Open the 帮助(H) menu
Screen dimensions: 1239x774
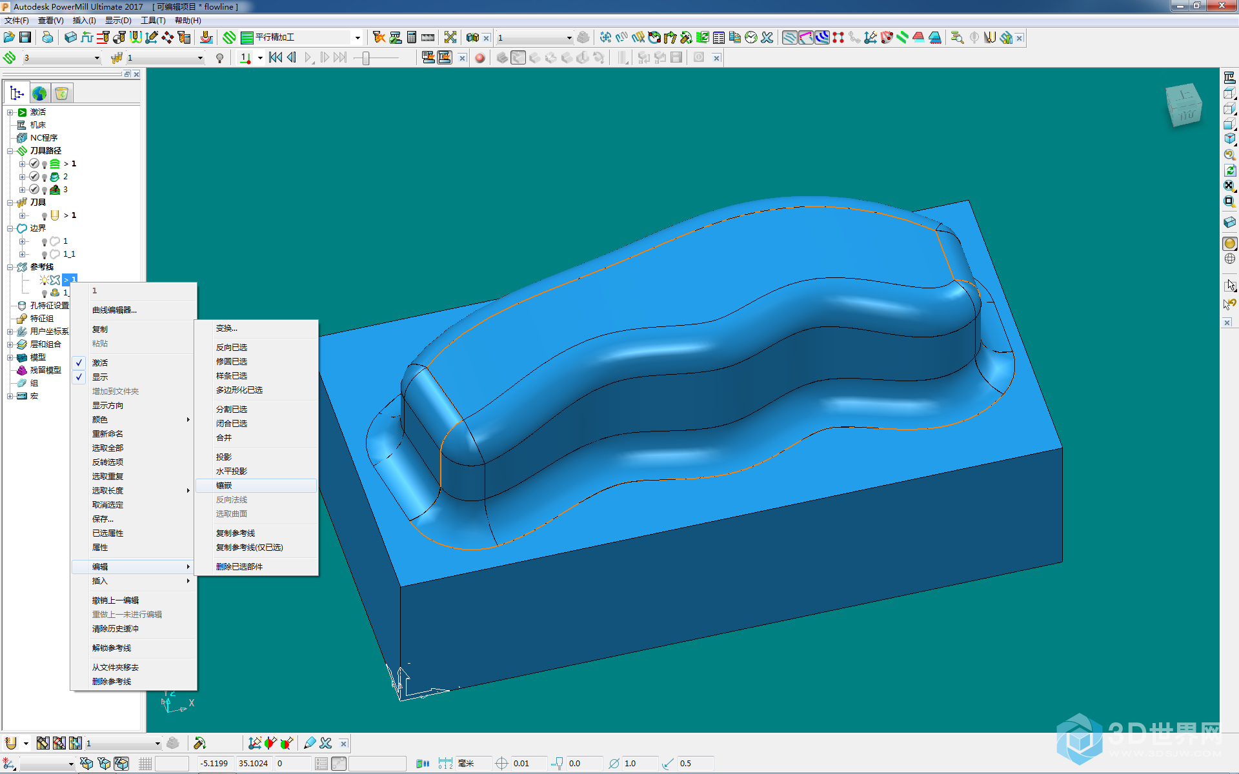(188, 21)
